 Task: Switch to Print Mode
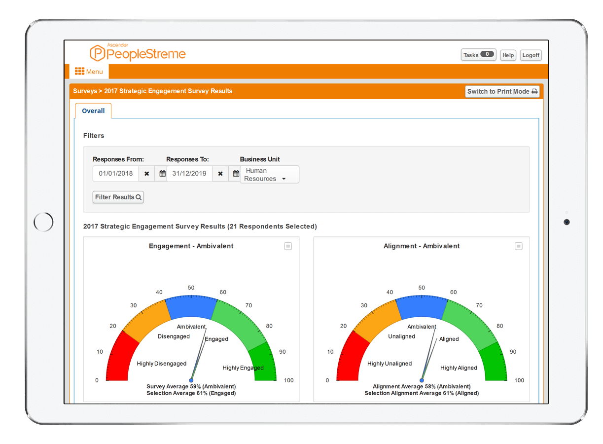click(x=502, y=91)
